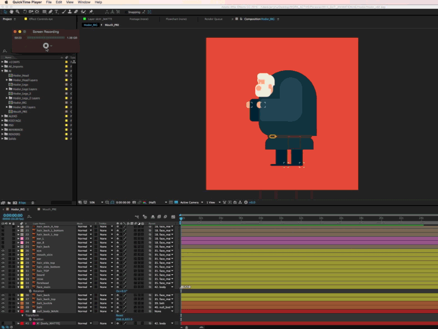Hide the eye layer in timeline
This screenshot has height=329, width=438.
pyautogui.click(x=3, y=251)
